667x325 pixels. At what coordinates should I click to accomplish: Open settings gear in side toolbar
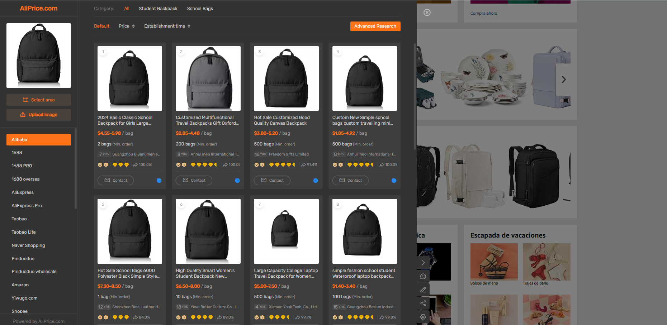(x=423, y=317)
